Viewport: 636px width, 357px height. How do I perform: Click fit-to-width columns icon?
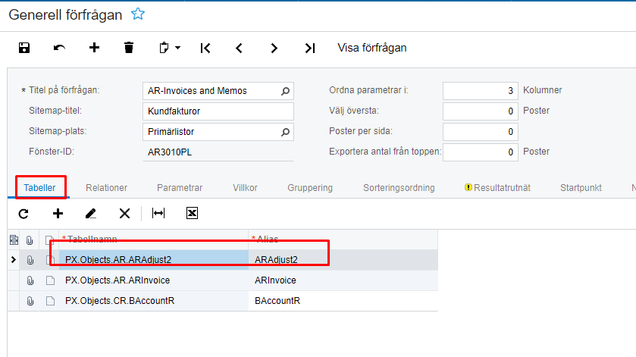click(158, 214)
